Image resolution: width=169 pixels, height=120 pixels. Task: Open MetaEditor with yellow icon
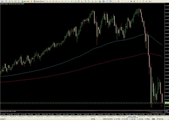point(31,1)
